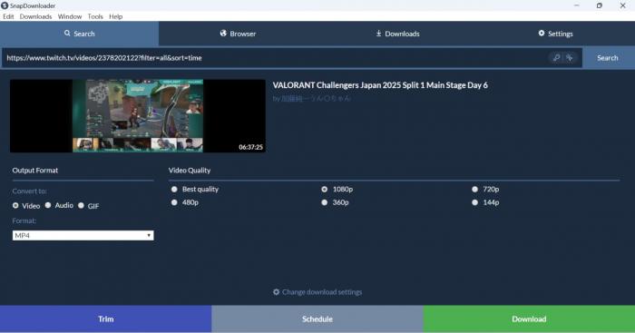
Task: Click the gear icon on the Settings tab
Action: [542, 34]
